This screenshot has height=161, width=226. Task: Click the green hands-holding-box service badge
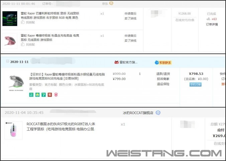click(37, 95)
